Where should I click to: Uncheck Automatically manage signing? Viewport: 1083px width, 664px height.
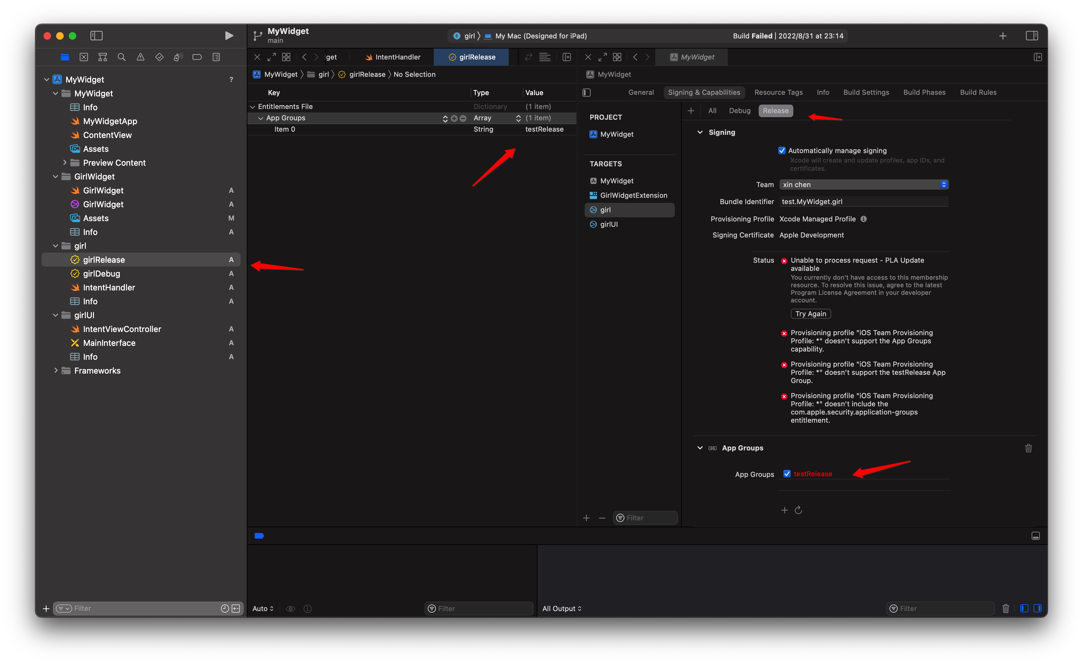click(782, 151)
